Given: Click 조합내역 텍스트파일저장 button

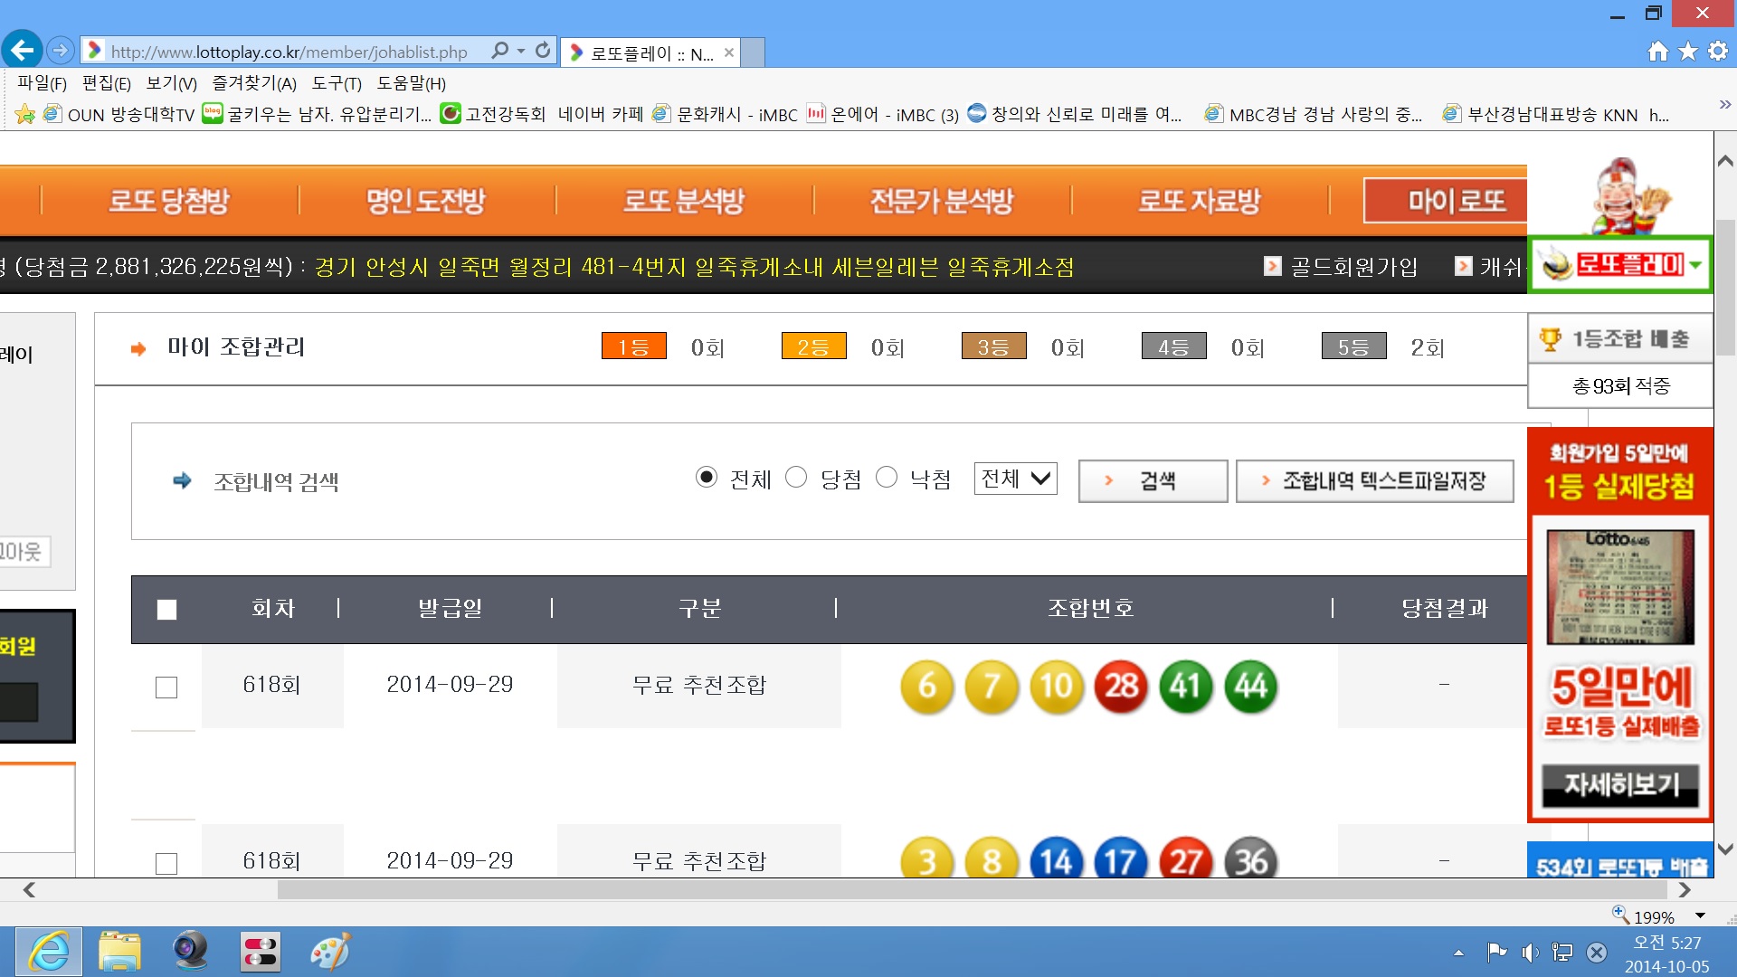Looking at the screenshot, I should [1374, 481].
